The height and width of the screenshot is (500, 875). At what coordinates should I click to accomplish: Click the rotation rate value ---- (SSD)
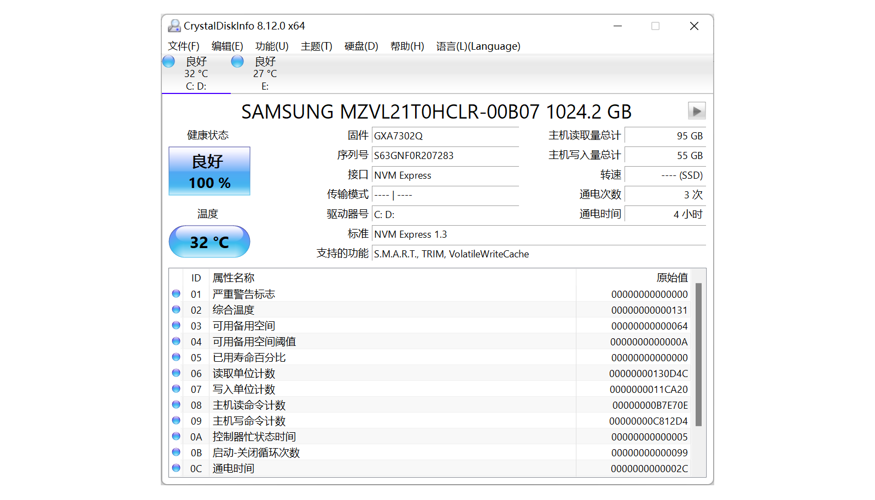click(x=665, y=175)
